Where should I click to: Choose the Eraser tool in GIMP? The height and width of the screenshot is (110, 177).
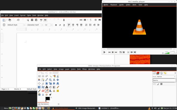(x=43, y=91)
